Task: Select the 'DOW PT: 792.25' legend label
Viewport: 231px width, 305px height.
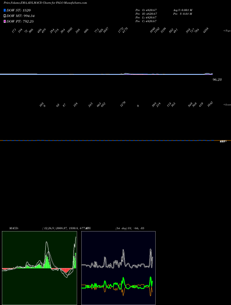Action: (x=20, y=21)
